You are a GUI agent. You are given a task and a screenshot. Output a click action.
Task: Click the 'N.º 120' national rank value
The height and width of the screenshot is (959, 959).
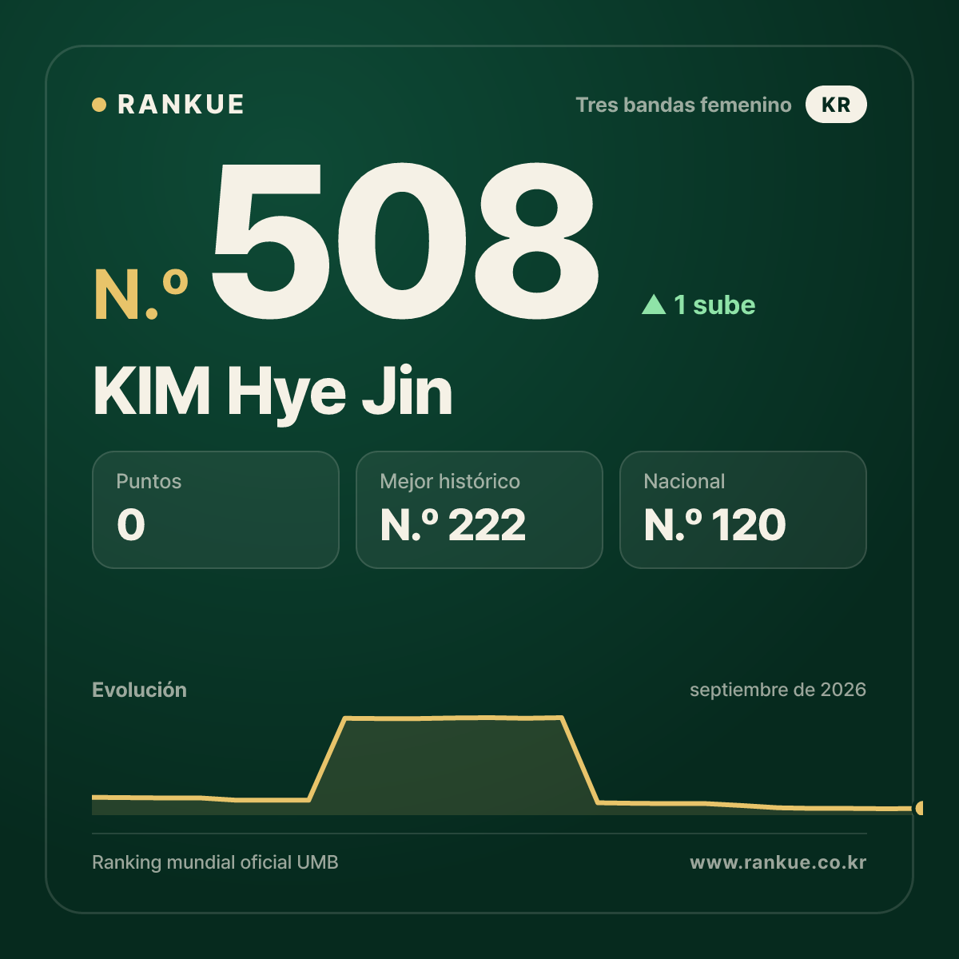(715, 525)
